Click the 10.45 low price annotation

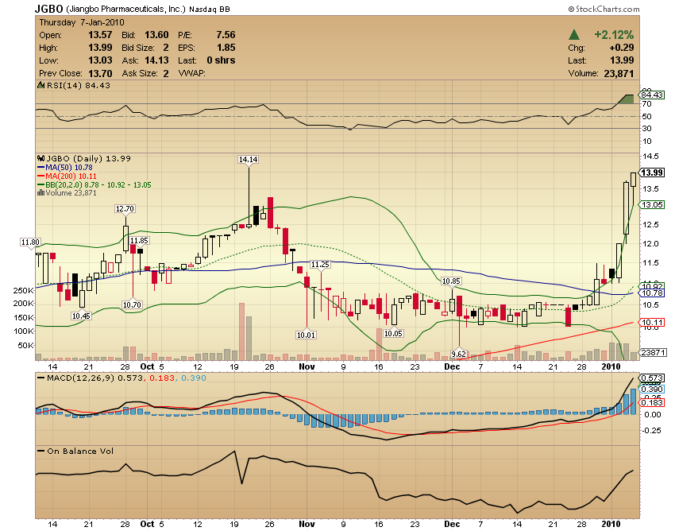click(81, 316)
